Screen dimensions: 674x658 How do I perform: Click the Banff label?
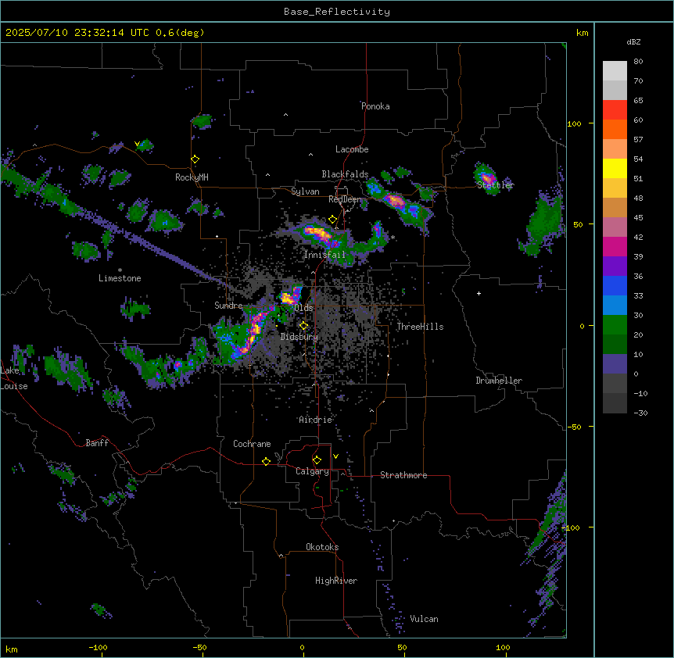click(x=97, y=443)
